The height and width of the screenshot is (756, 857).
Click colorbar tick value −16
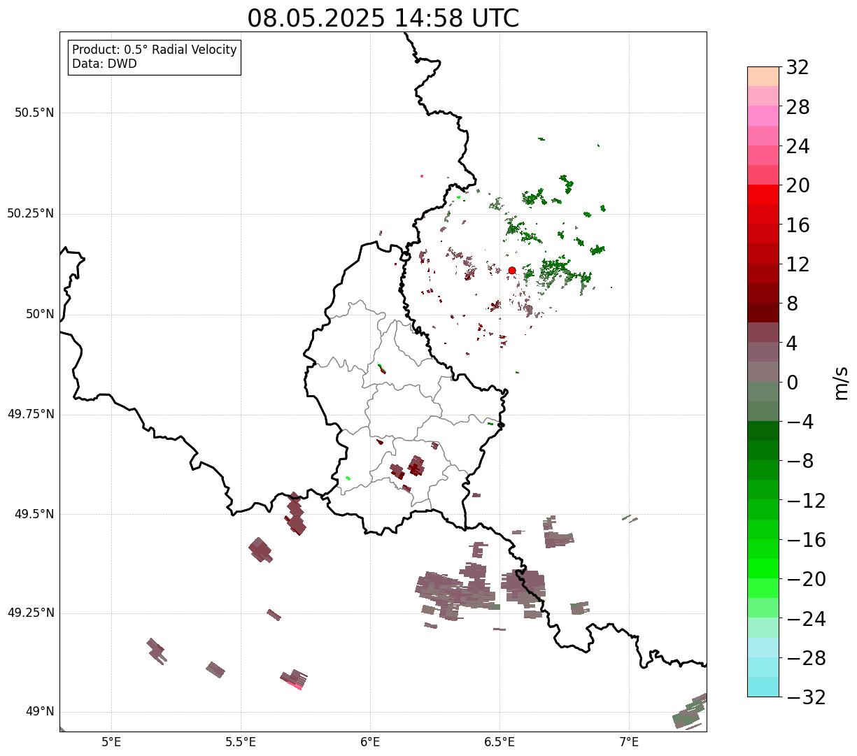(806, 540)
